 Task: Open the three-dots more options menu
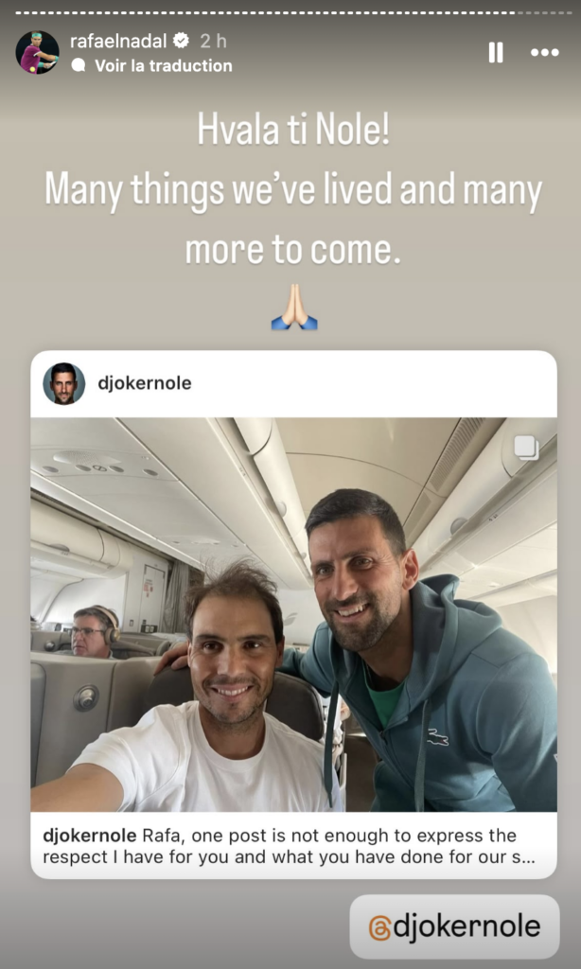pos(544,53)
